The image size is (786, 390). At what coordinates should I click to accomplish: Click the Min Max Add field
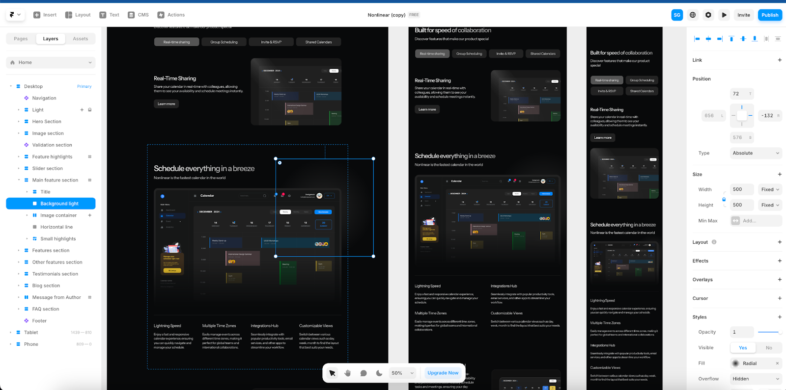[756, 221]
